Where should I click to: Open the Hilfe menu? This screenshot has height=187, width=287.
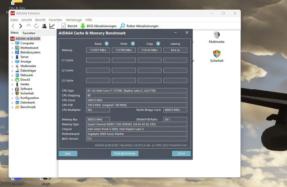pyautogui.click(x=89, y=20)
